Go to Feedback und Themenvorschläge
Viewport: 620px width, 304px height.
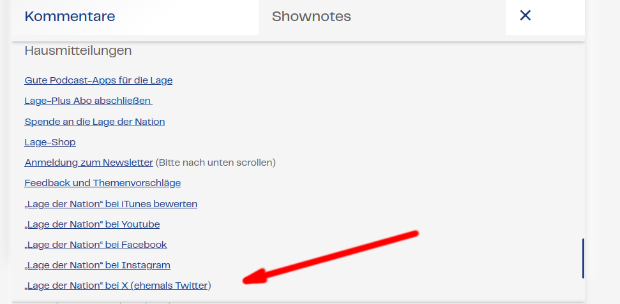point(102,183)
